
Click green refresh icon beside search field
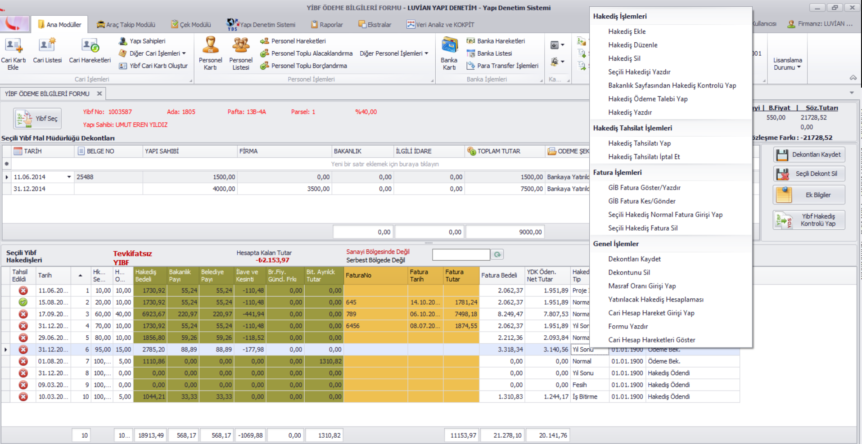point(497,255)
